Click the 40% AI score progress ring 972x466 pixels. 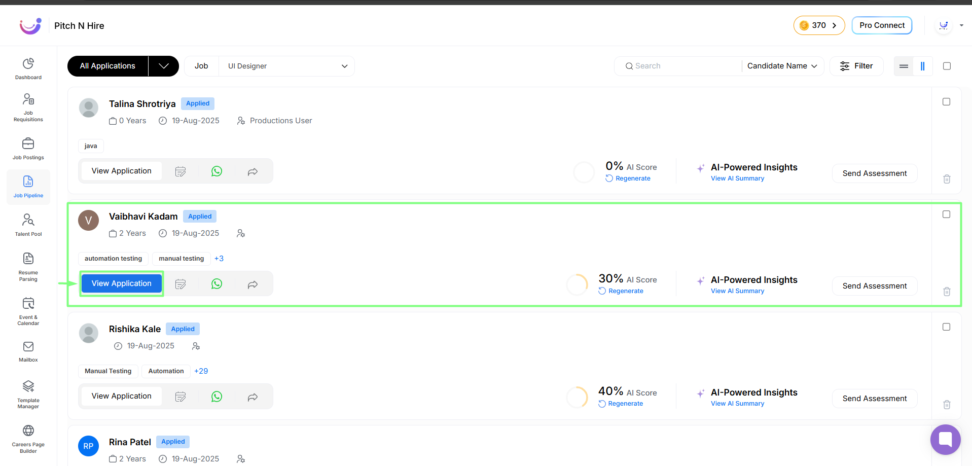click(578, 398)
